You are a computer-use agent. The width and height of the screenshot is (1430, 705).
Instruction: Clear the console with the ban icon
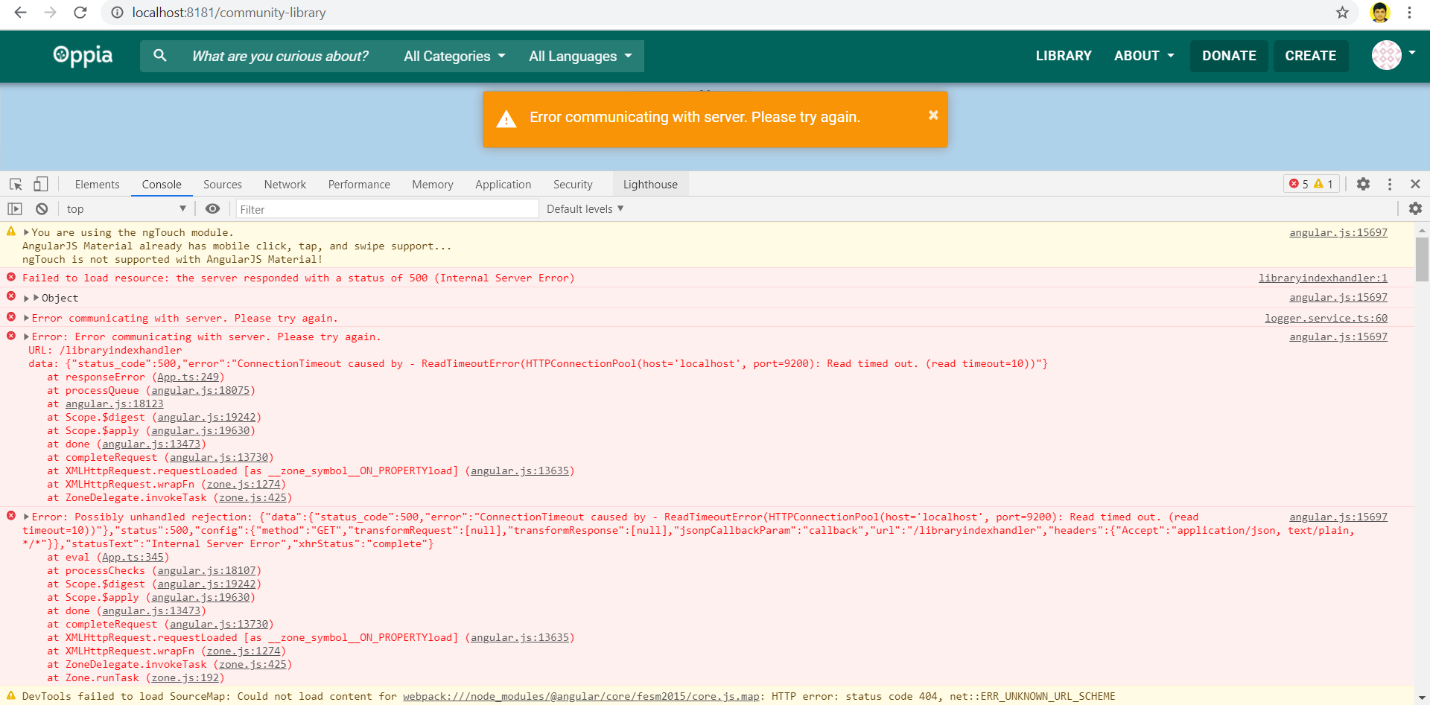click(x=42, y=209)
